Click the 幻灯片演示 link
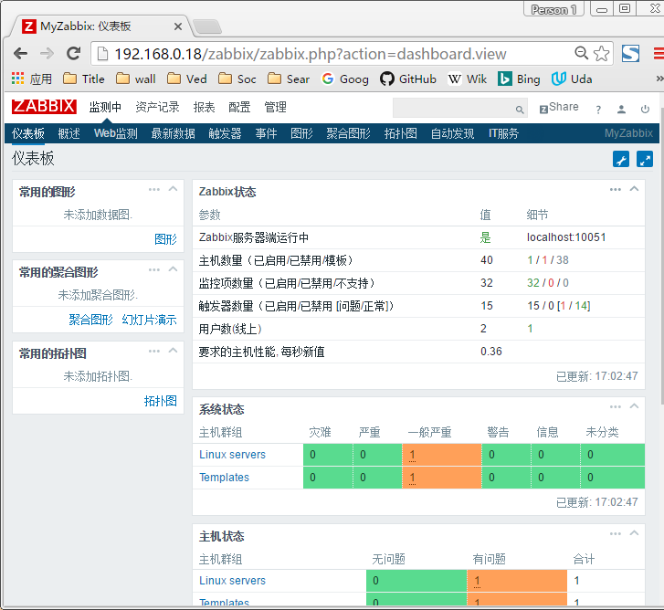 pos(149,320)
